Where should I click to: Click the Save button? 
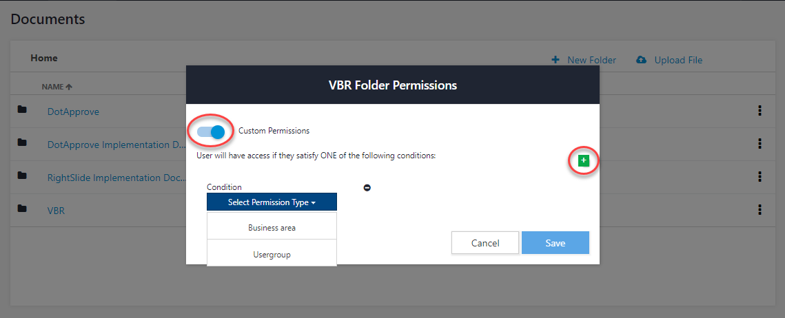[555, 243]
